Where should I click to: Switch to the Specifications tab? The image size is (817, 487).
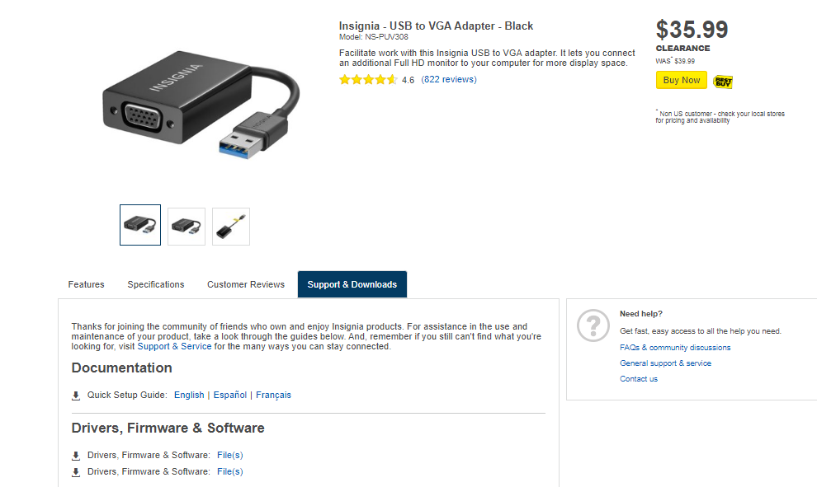(x=156, y=284)
